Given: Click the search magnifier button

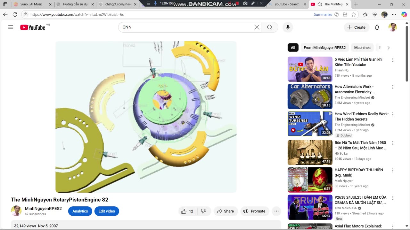Looking at the screenshot, I should (x=270, y=27).
